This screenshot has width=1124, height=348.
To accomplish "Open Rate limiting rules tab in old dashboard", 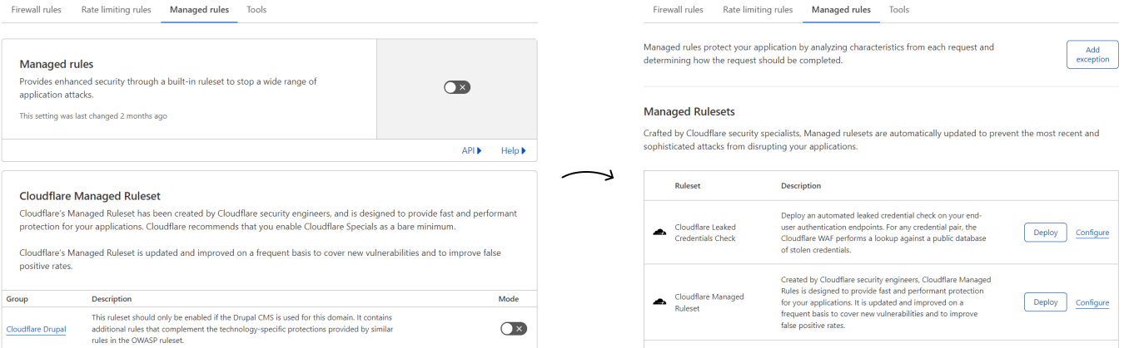I will [x=116, y=10].
